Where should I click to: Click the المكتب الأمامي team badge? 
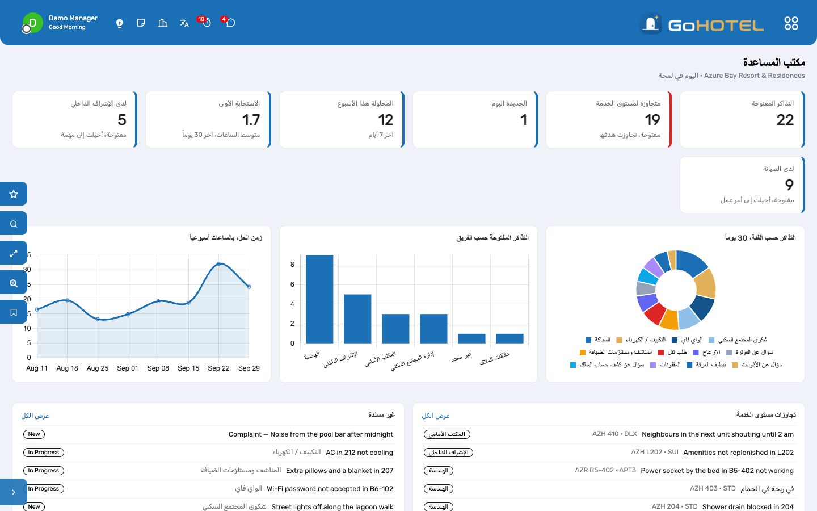[447, 434]
